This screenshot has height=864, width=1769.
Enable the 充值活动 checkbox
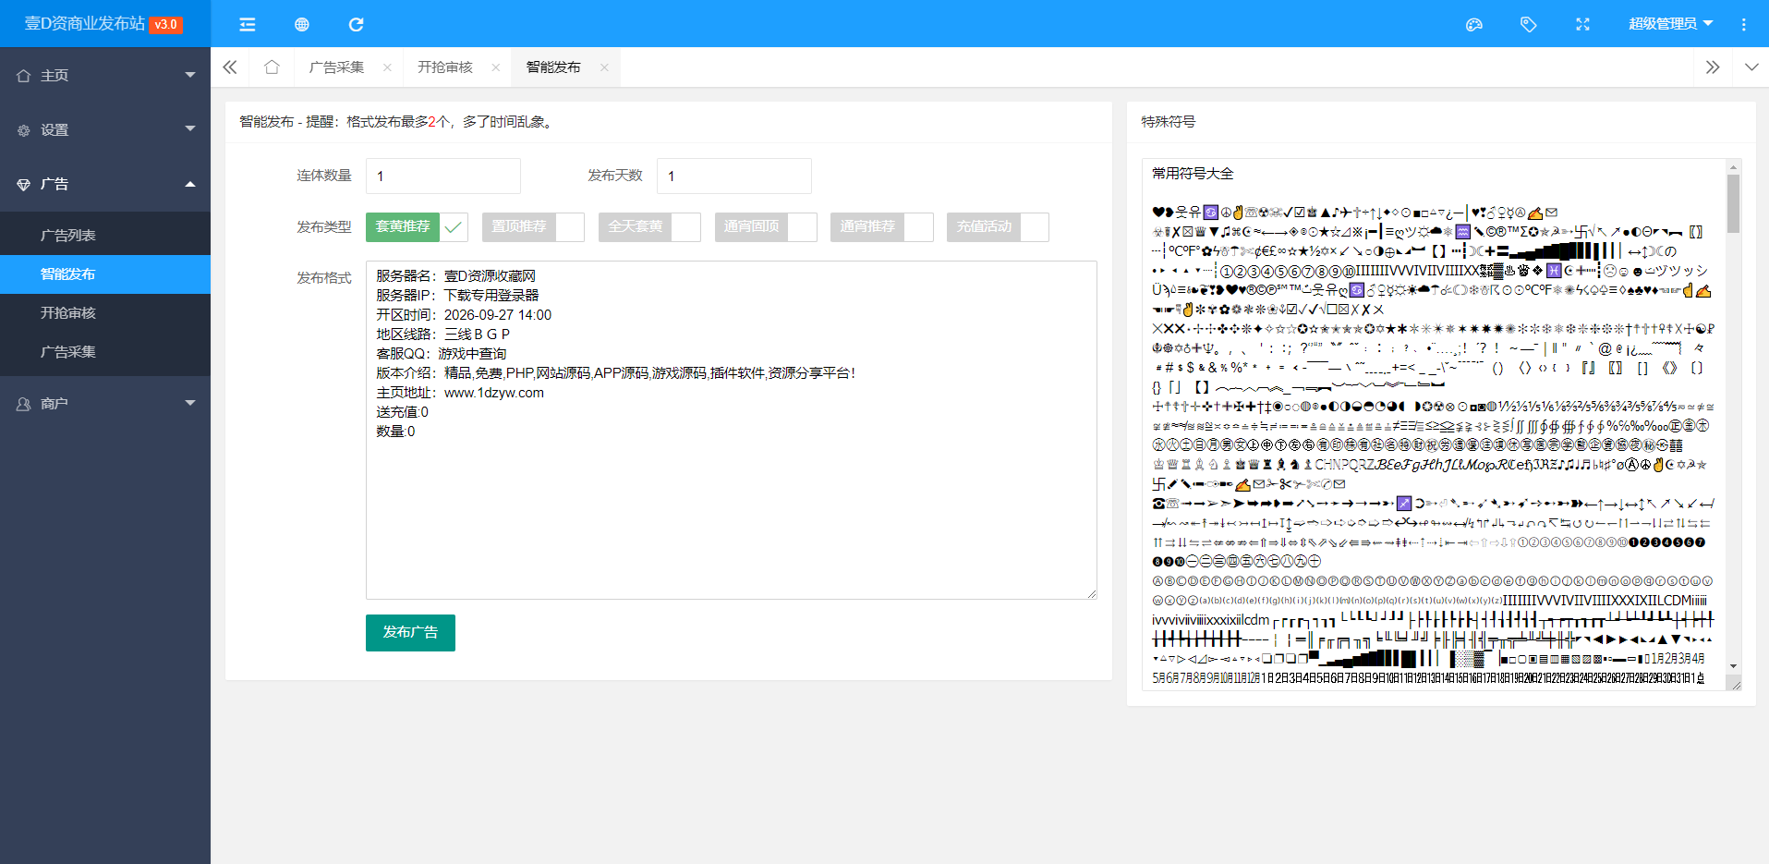(x=998, y=226)
